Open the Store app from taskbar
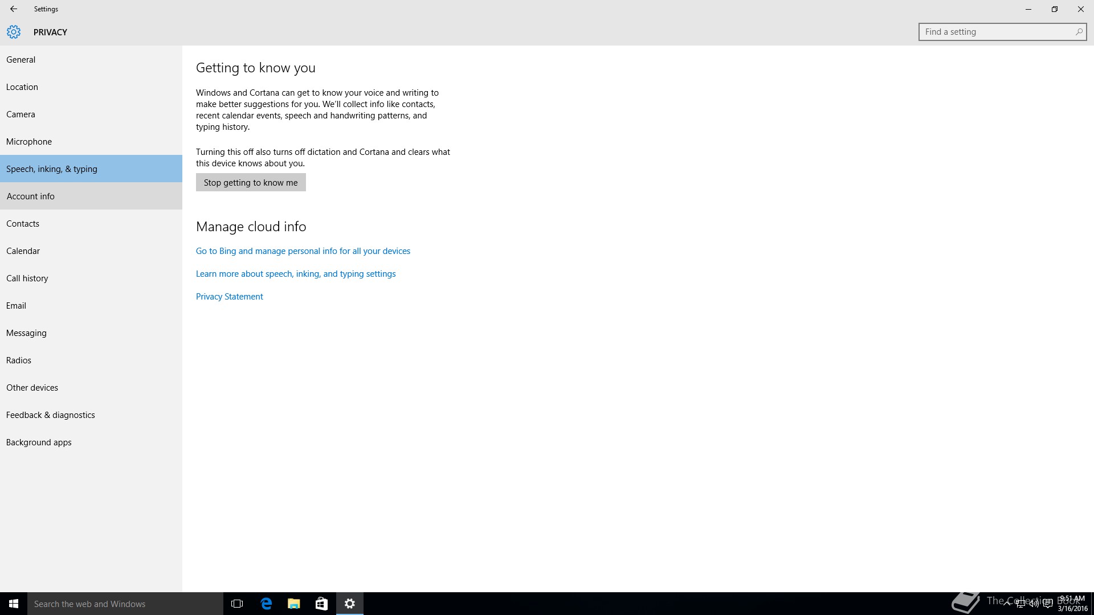This screenshot has height=615, width=1094. coord(321,604)
